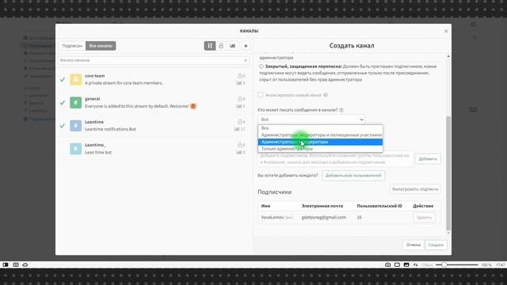Open the core team channel row

pyautogui.click(x=154, y=79)
